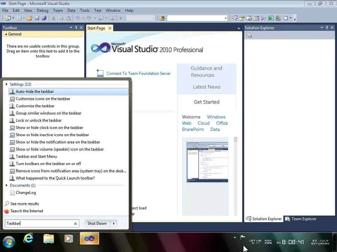
Task: Collapse the Settings (13) results group
Action: [7, 84]
